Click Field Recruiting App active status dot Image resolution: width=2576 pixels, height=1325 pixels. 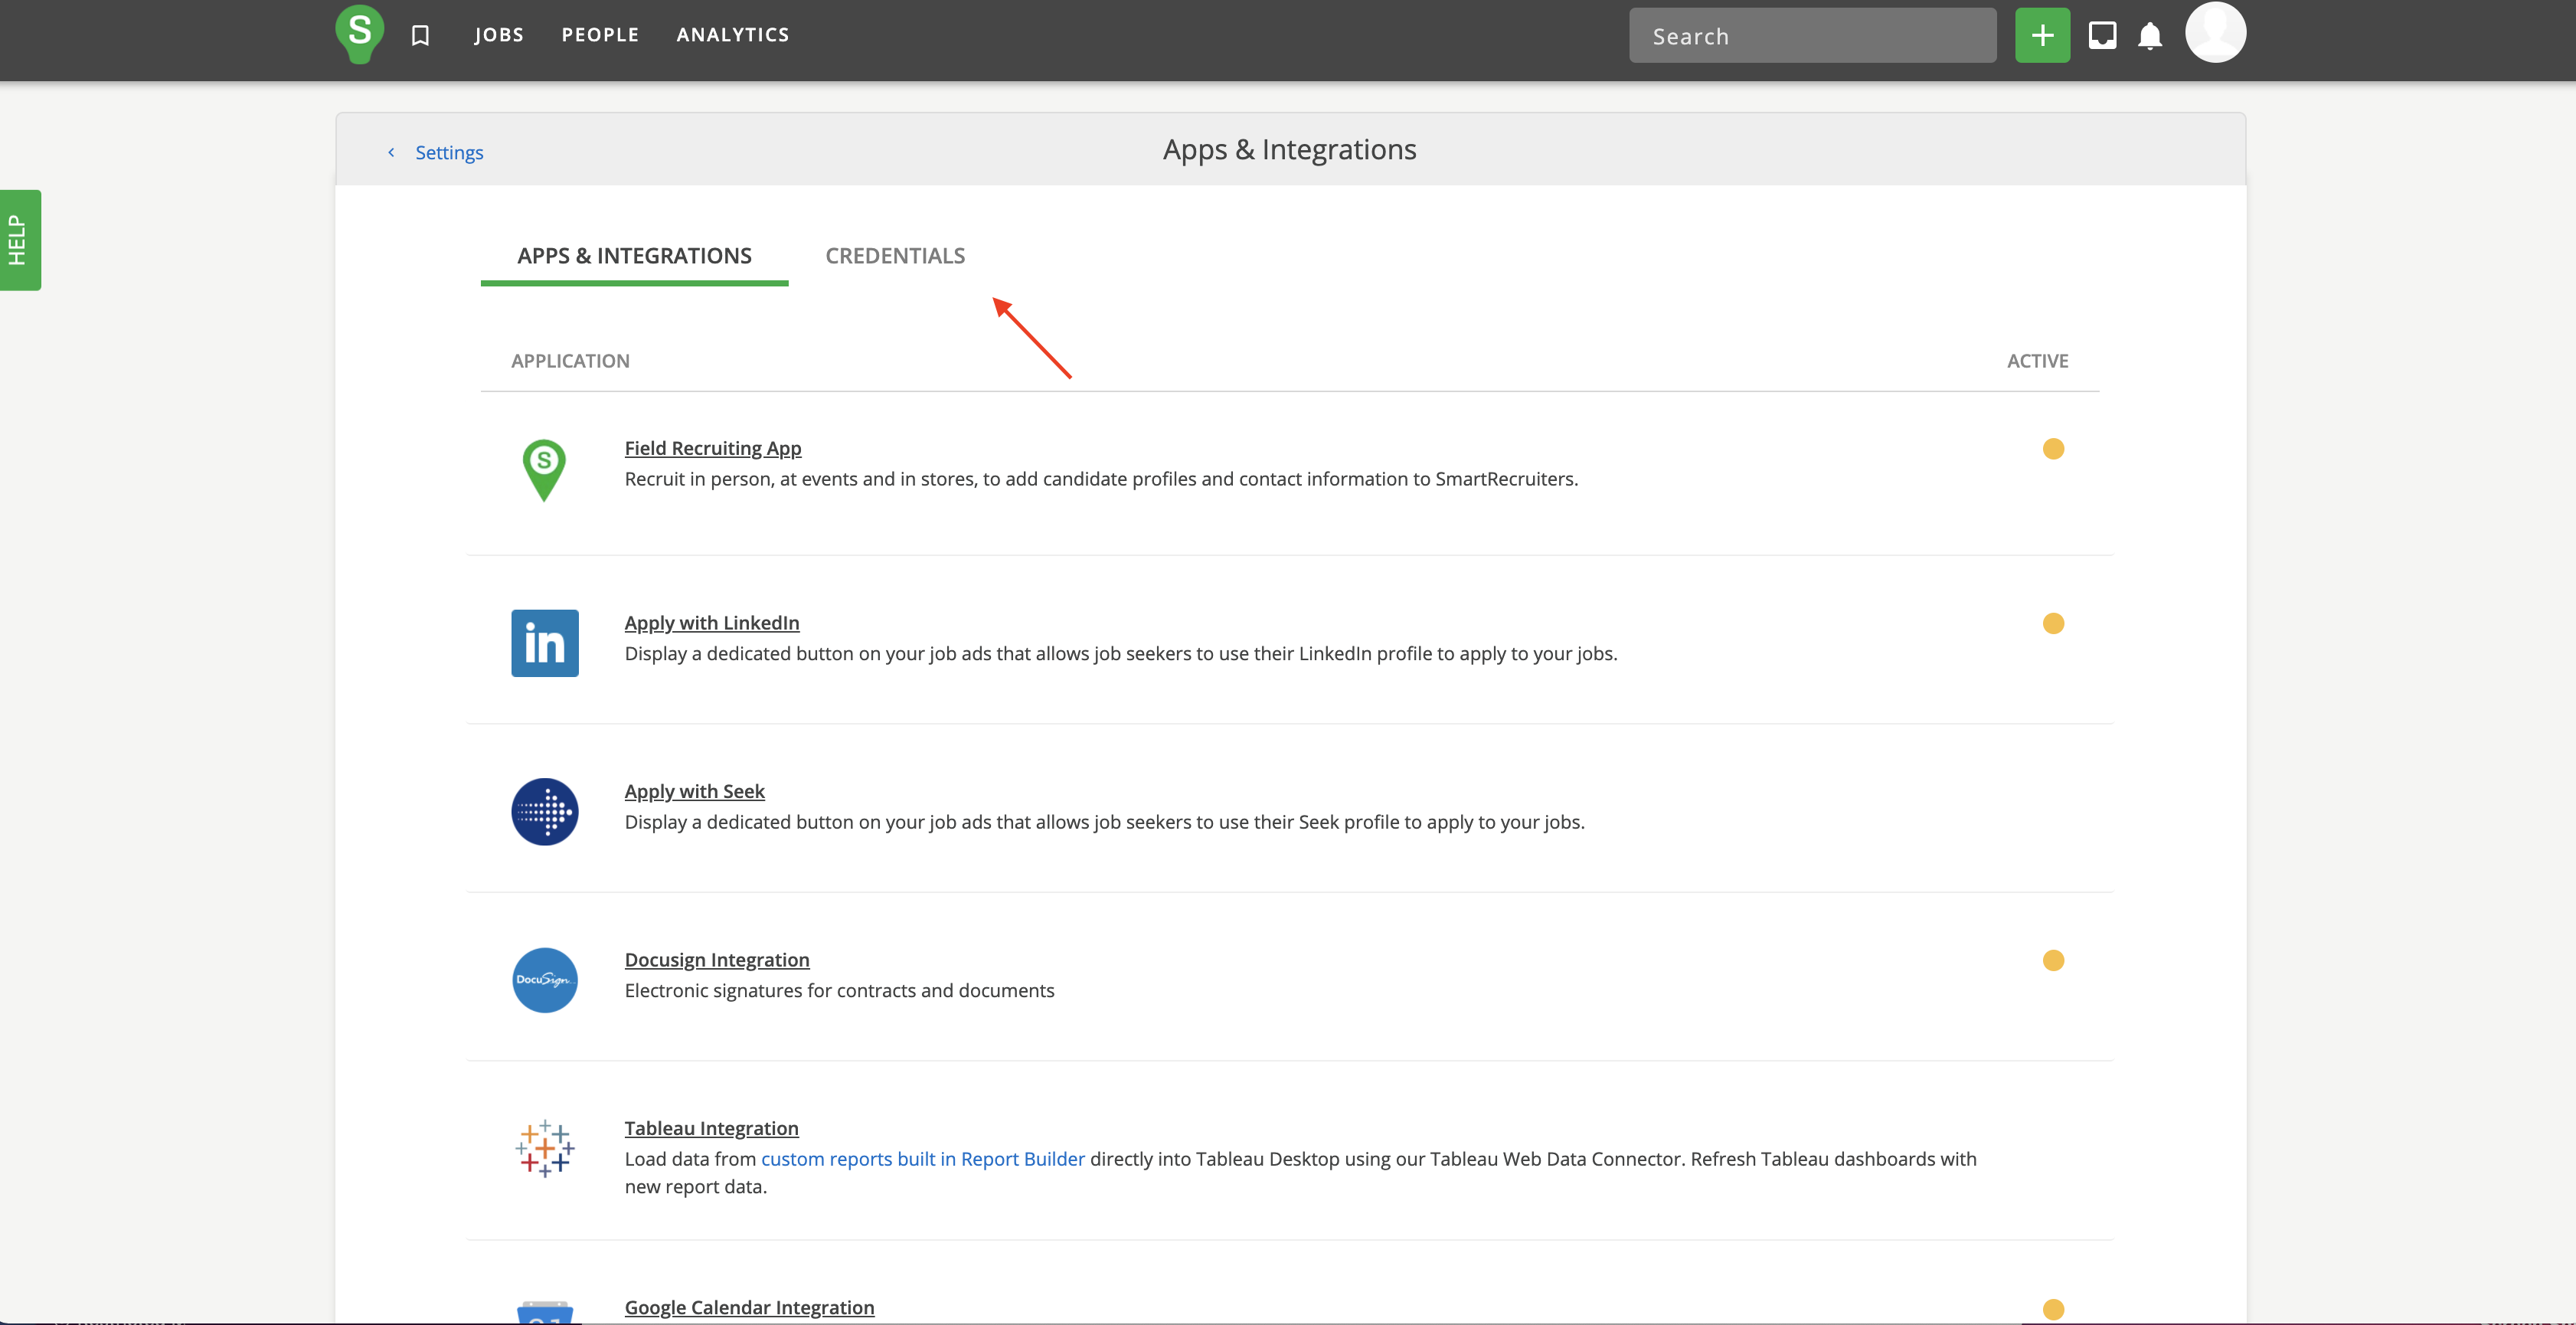coord(2053,449)
